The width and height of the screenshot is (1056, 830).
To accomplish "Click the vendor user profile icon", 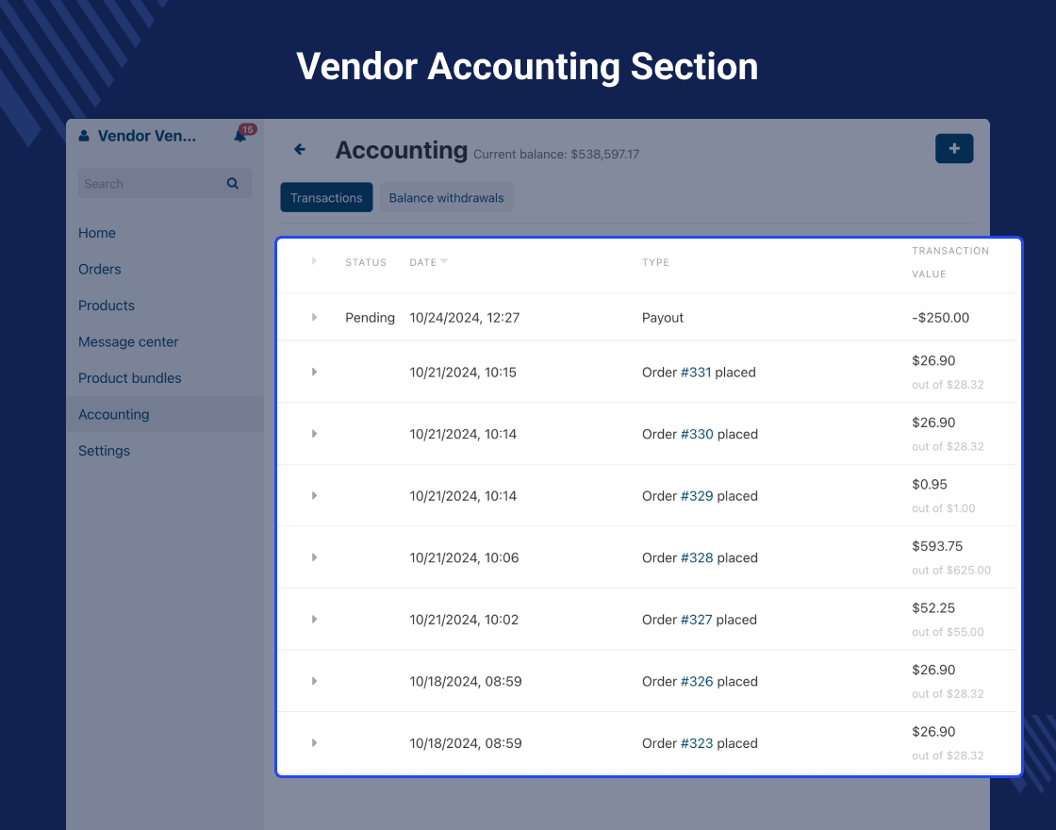I will [x=84, y=137].
